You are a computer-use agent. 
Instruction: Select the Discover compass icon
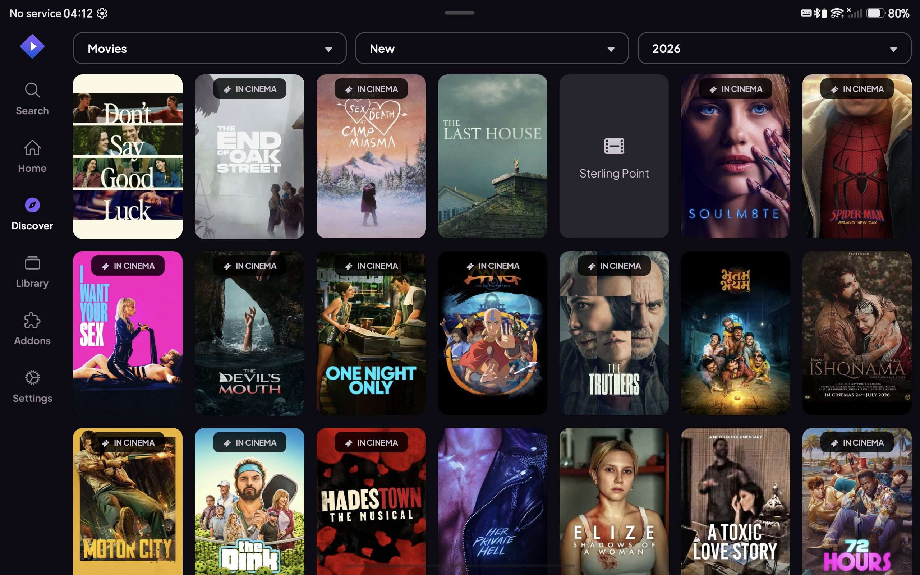[x=32, y=205]
